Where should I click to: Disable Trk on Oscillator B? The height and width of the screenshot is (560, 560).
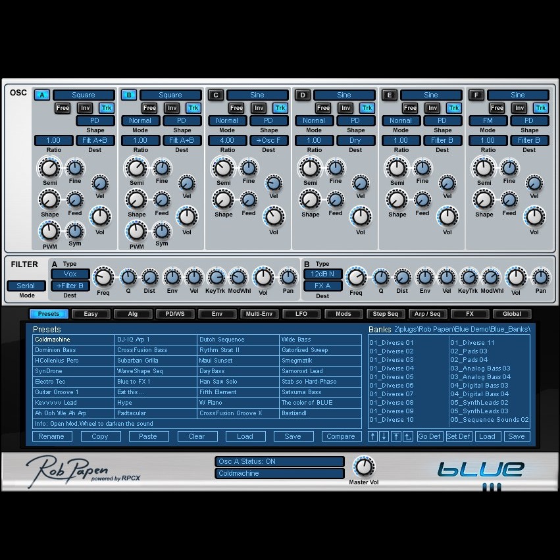(193, 108)
